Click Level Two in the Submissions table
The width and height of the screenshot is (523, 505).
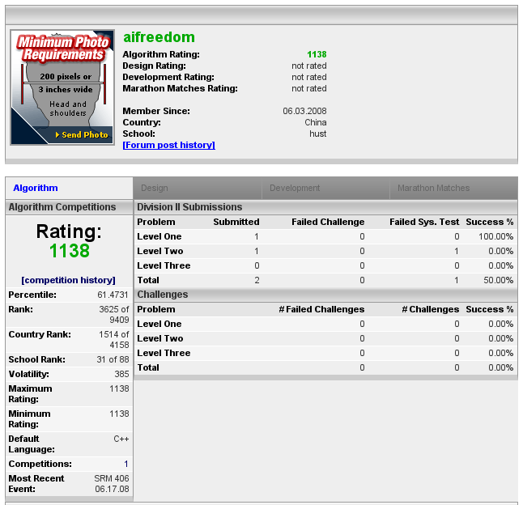coord(160,251)
